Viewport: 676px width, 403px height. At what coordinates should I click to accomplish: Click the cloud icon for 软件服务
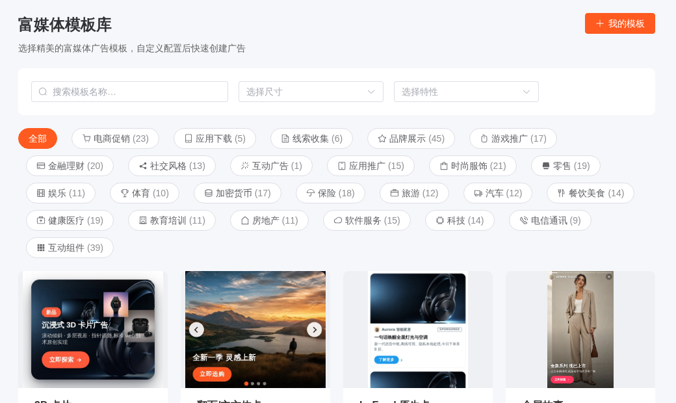(338, 221)
